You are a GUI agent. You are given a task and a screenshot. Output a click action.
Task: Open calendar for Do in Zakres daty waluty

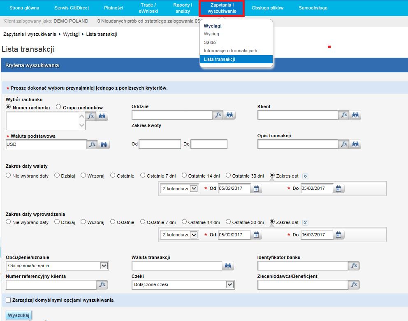point(338,188)
